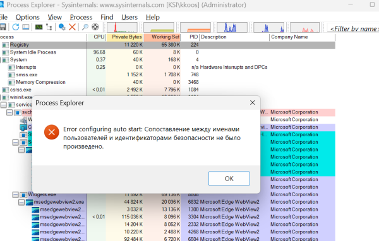
Task: Click PID 6832 Microsoft Edge WebView2 cell
Action: (224, 202)
